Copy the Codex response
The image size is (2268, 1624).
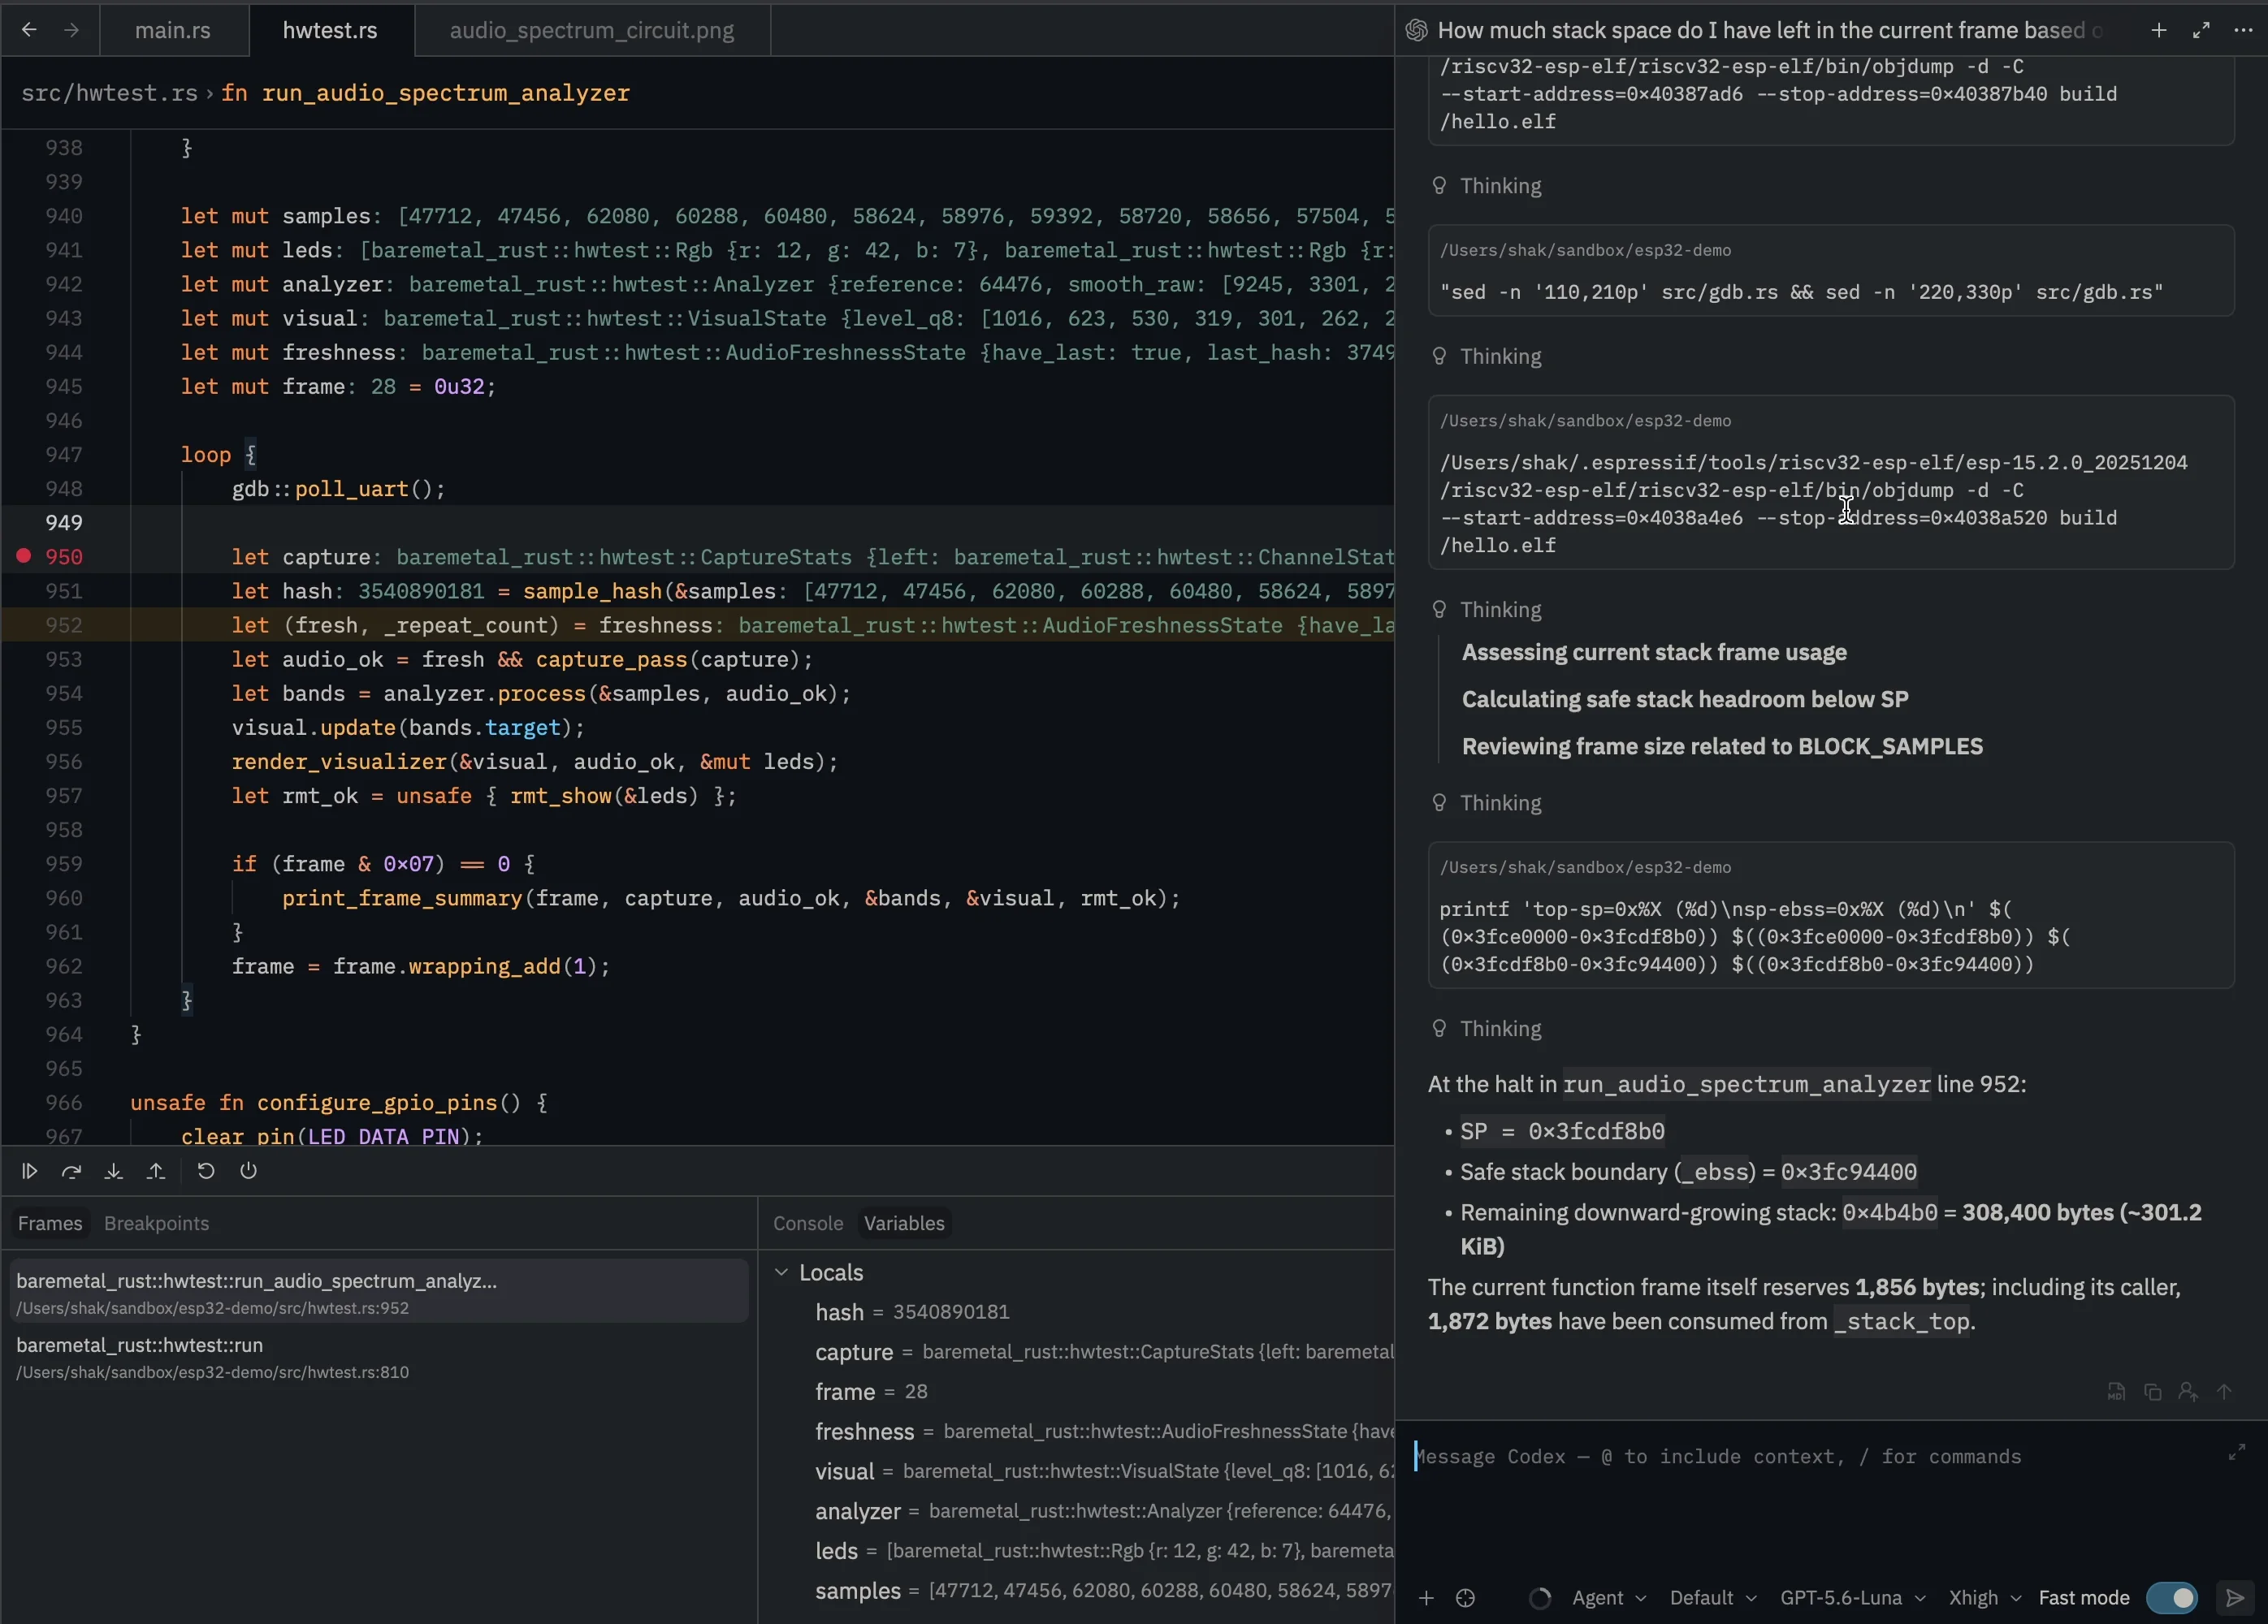click(2152, 1392)
